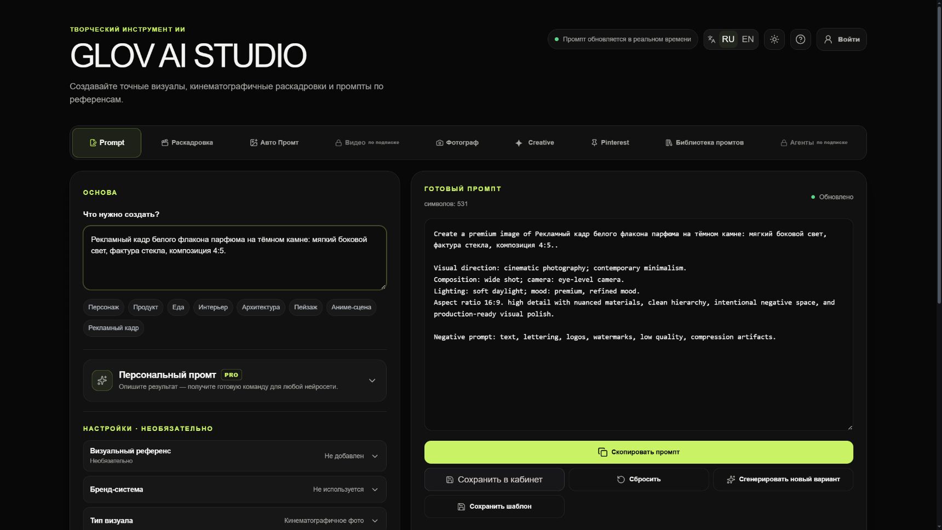Switch to Авто Промт tab
This screenshot has width=942, height=530.
click(x=274, y=143)
